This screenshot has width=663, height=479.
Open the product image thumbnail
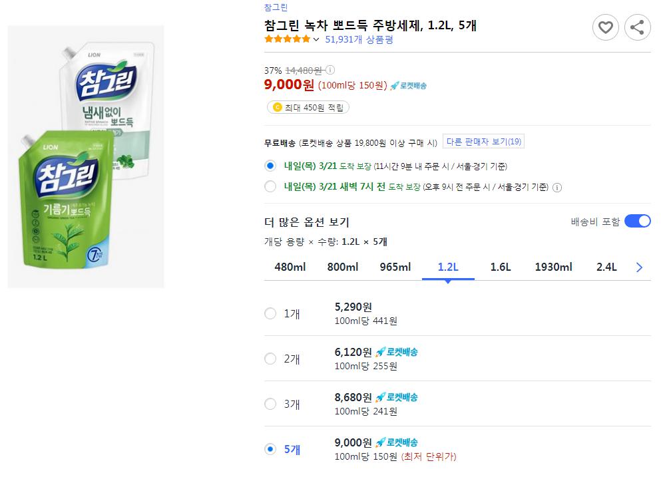point(86,156)
